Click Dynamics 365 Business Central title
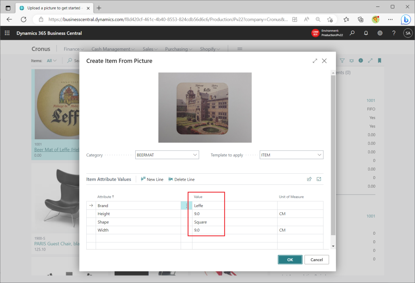This screenshot has width=415, height=283. click(49, 33)
